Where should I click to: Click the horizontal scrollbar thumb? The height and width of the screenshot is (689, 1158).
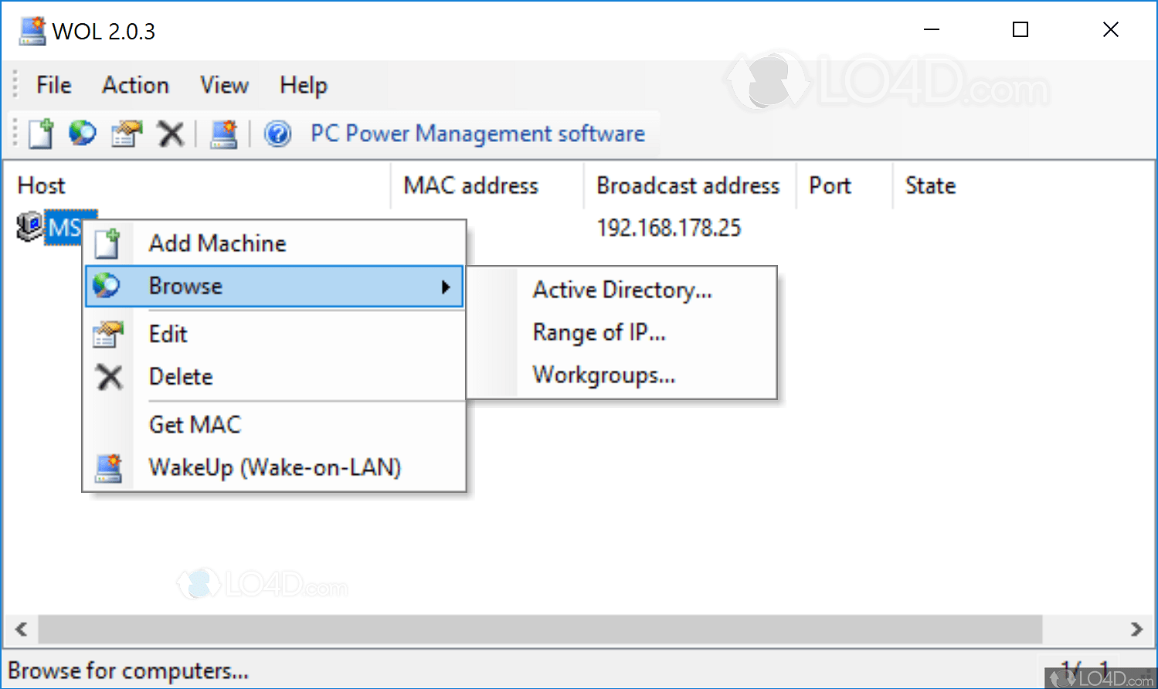(x=540, y=629)
